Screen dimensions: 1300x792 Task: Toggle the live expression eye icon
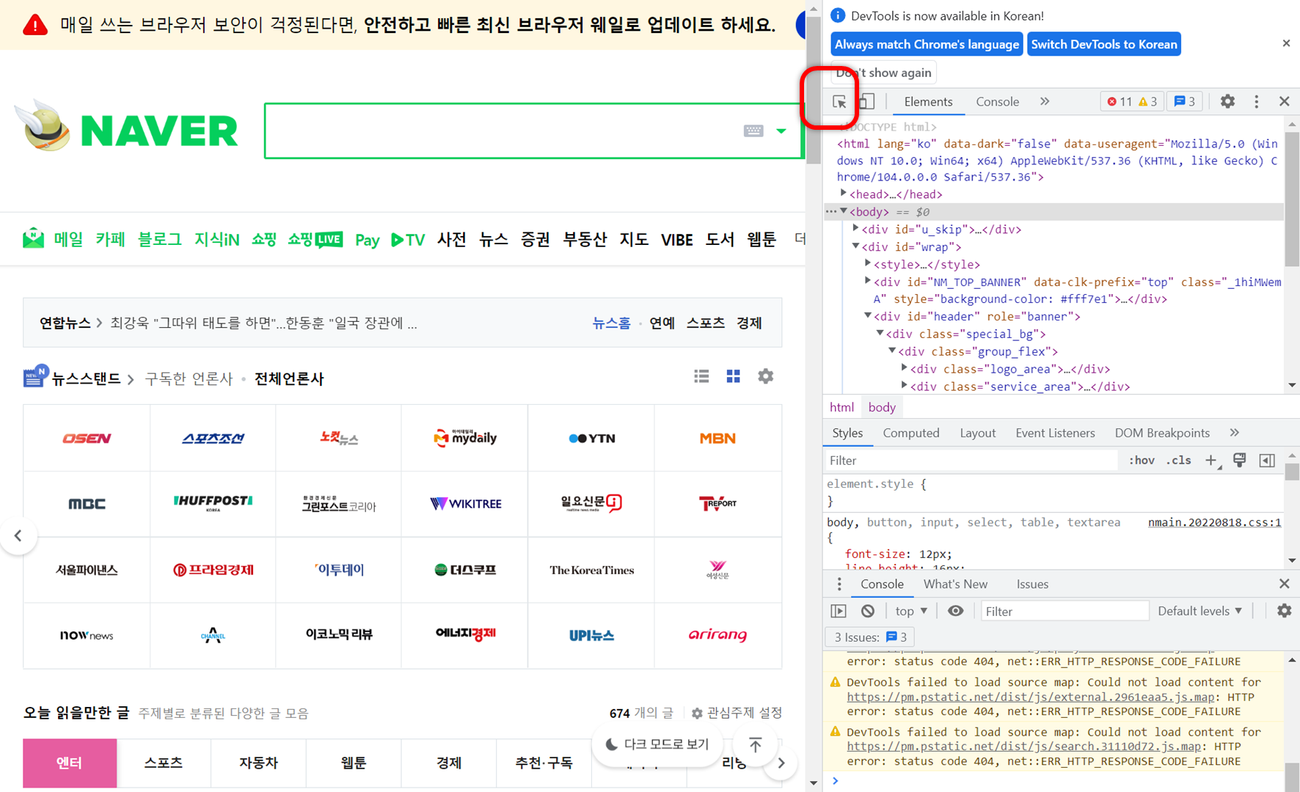[955, 611]
